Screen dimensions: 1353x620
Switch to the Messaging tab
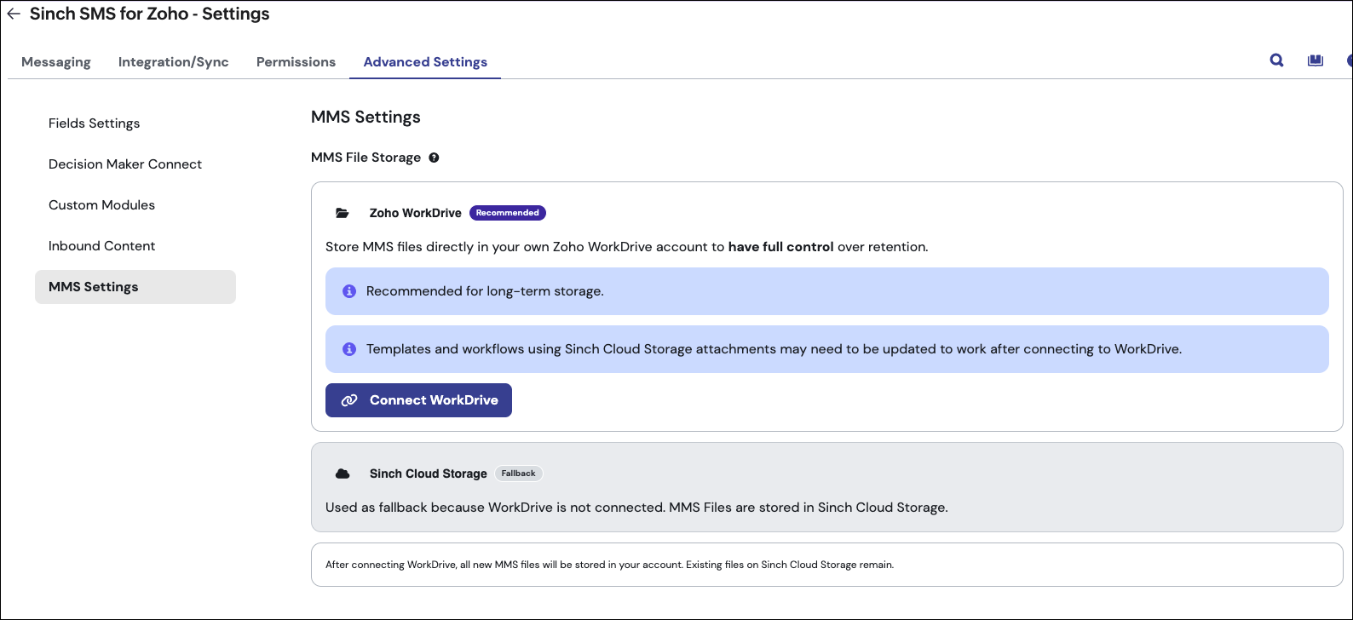tap(56, 62)
